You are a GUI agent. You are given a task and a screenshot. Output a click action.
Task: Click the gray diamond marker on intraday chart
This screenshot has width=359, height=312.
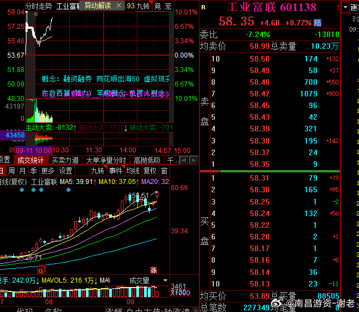[x=35, y=14]
